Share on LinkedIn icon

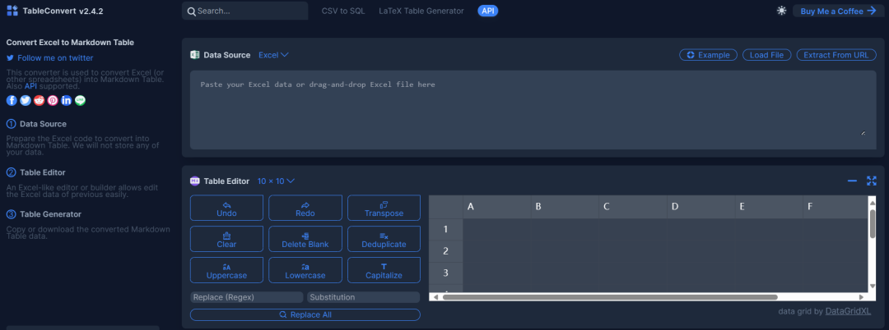[67, 101]
